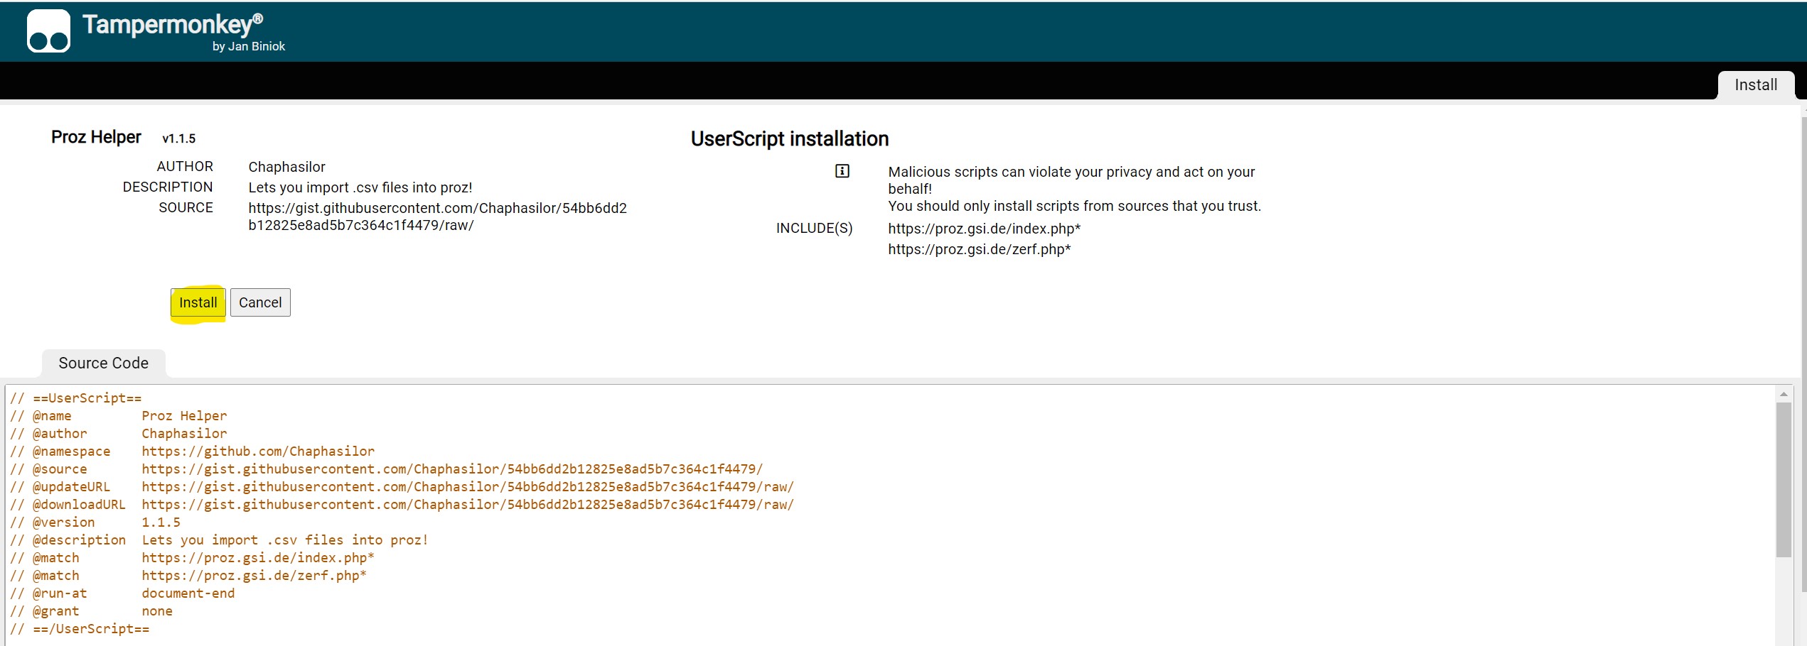1807x646 pixels.
Task: Click the @downloadURL line in source code
Action: tap(402, 505)
